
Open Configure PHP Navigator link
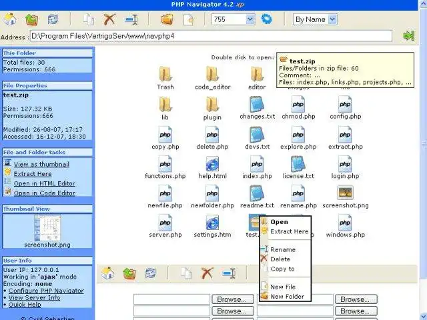point(46,291)
